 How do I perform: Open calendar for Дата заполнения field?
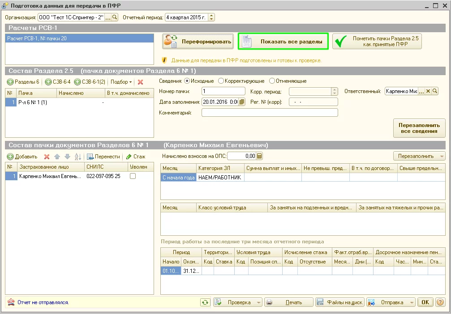pyautogui.click(x=242, y=102)
